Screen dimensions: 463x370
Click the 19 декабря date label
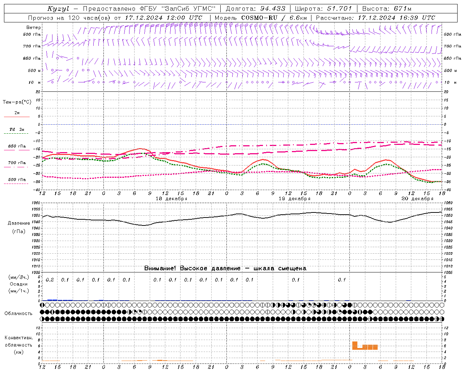pyautogui.click(x=294, y=199)
